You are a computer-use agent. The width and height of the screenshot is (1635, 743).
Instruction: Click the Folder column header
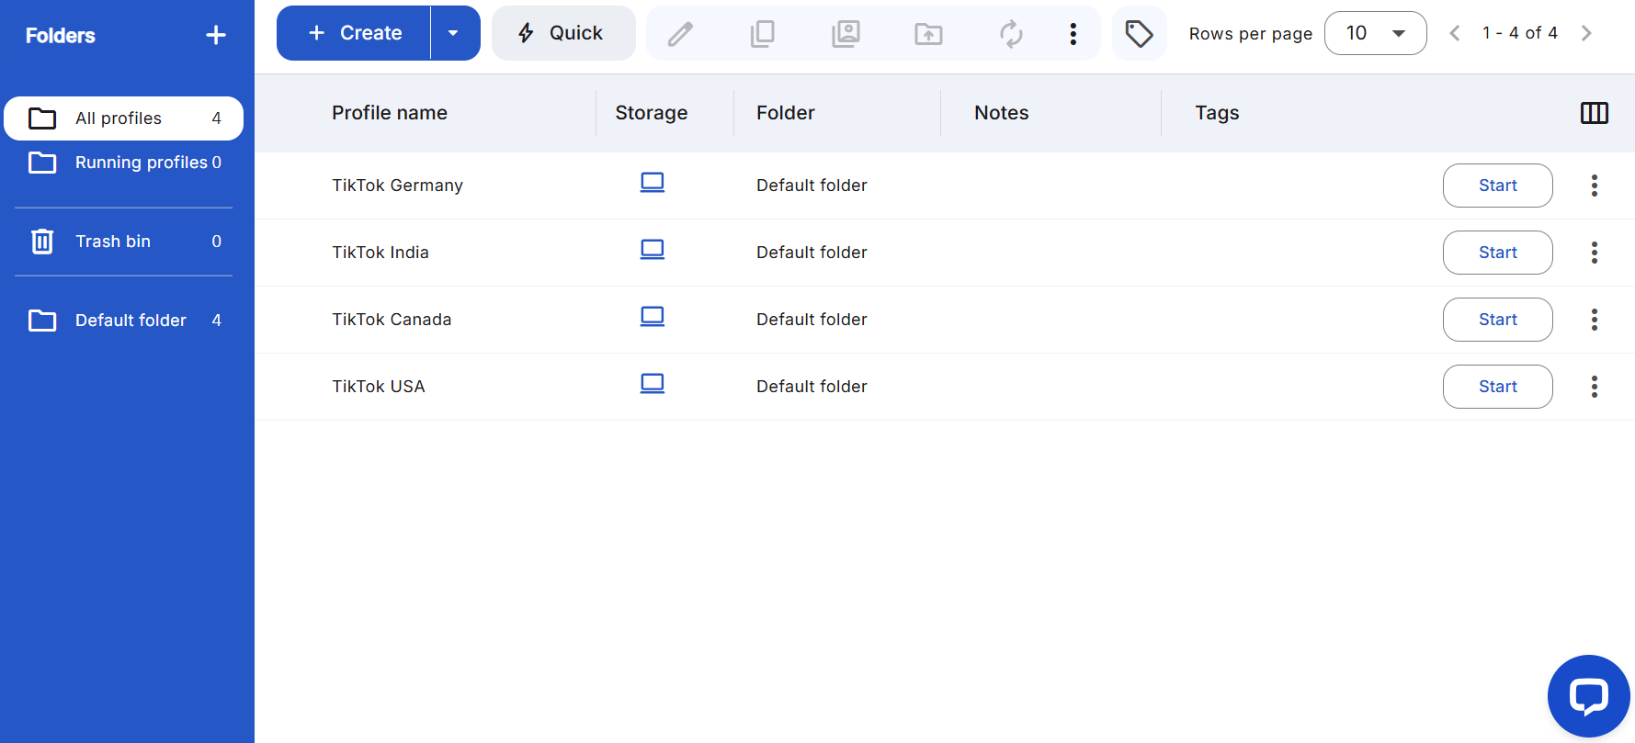[x=786, y=113]
